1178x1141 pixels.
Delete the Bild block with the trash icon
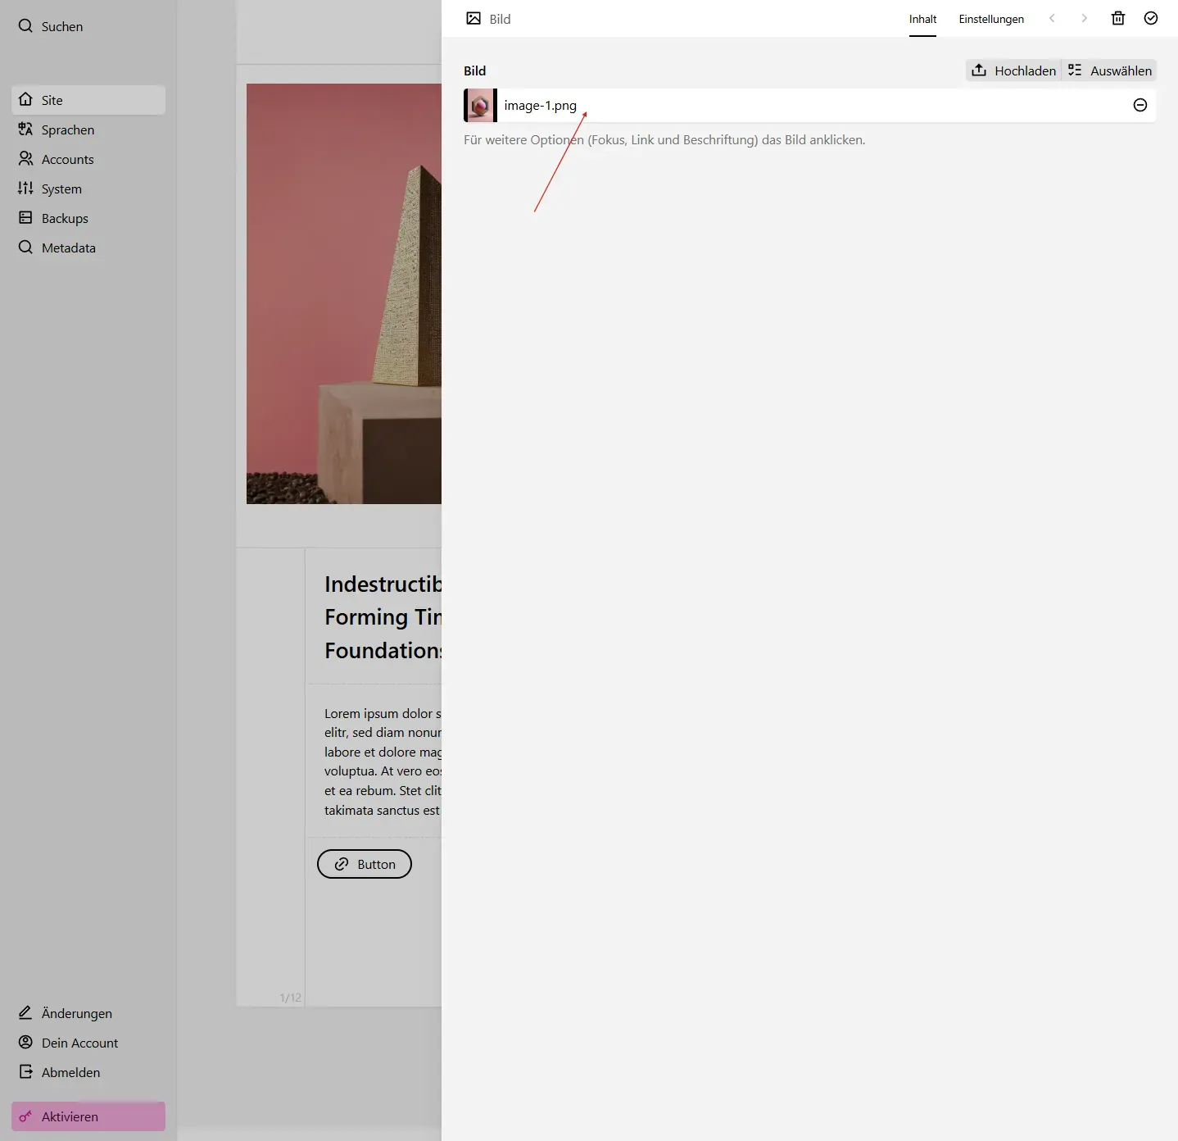tap(1117, 18)
